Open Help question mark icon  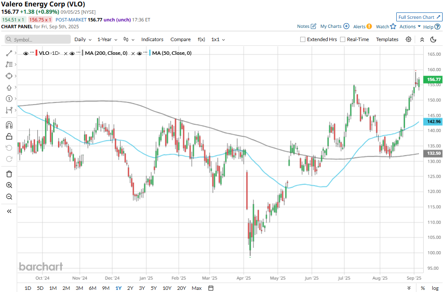[x=437, y=27]
